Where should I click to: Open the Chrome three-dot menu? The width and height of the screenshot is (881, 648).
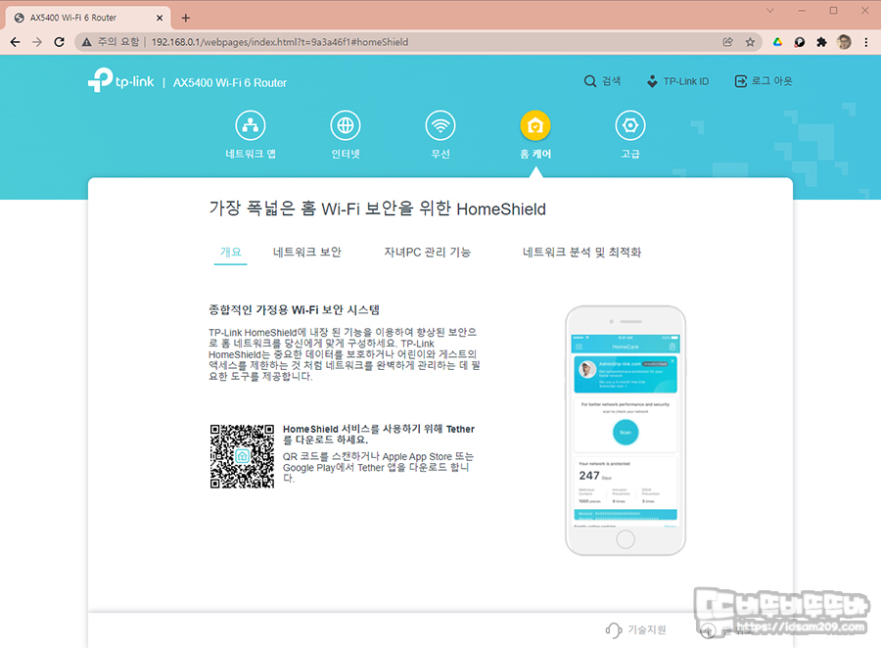click(866, 42)
